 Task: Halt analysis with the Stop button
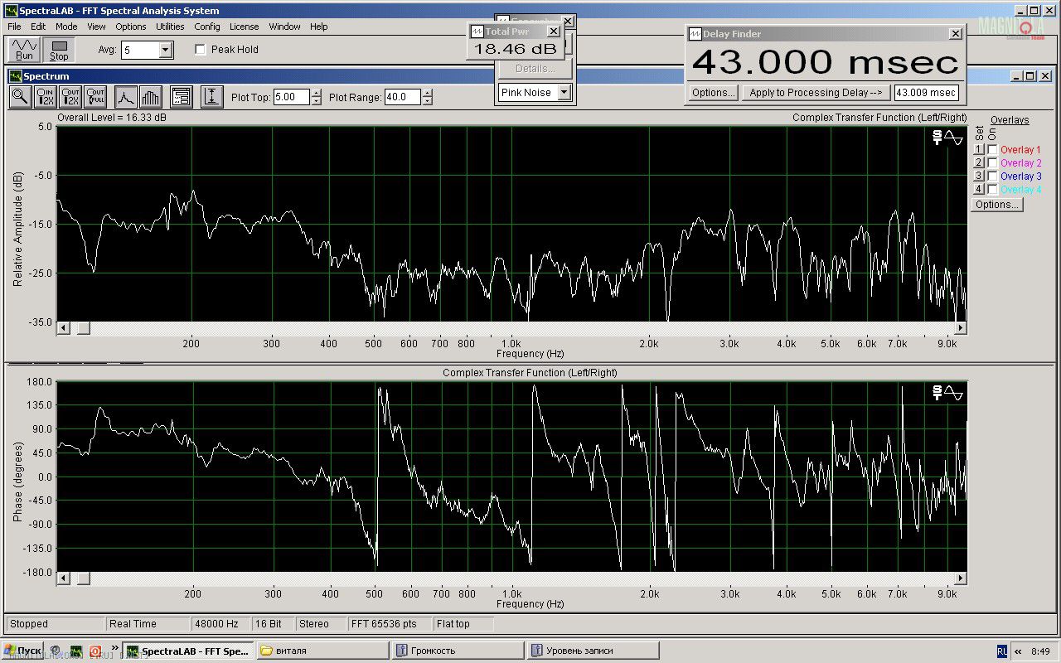pyautogui.click(x=59, y=50)
